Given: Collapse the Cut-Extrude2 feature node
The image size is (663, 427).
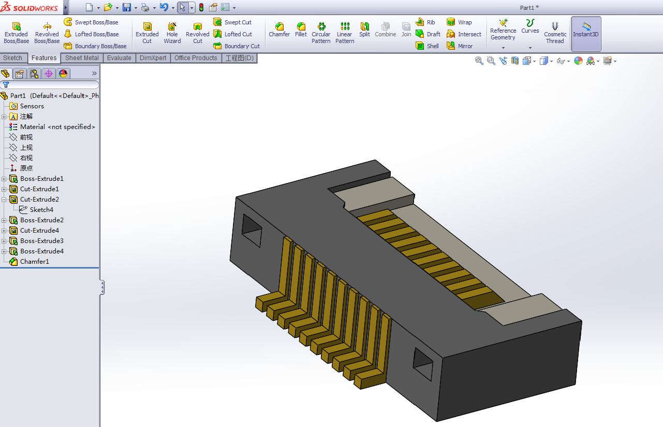Looking at the screenshot, I should [x=4, y=200].
